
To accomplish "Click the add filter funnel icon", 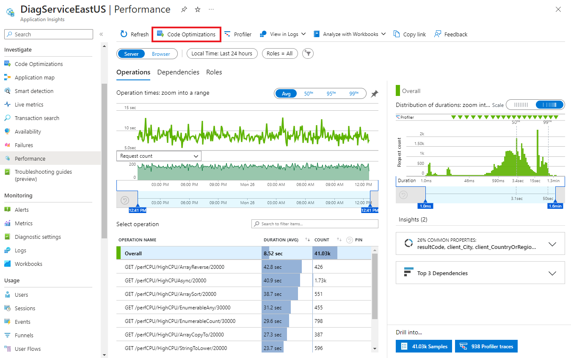I will [308, 54].
